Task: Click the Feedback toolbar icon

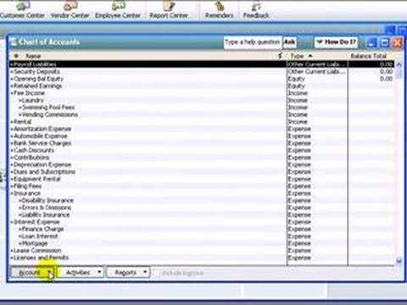Action: [x=256, y=10]
